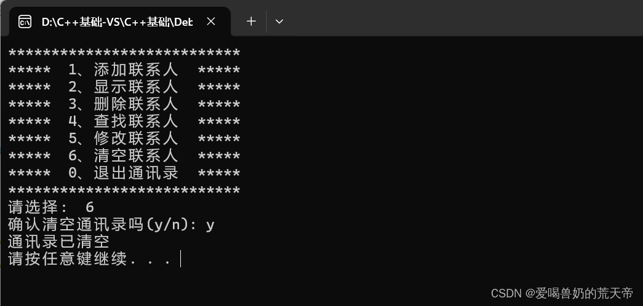This screenshot has height=306, width=643.
Task: Click the 3、删除联系人 menu line
Action: (124, 105)
